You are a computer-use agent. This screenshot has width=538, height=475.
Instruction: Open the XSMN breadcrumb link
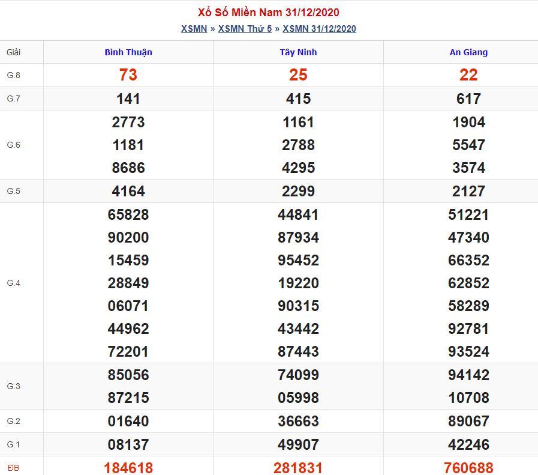click(x=194, y=28)
